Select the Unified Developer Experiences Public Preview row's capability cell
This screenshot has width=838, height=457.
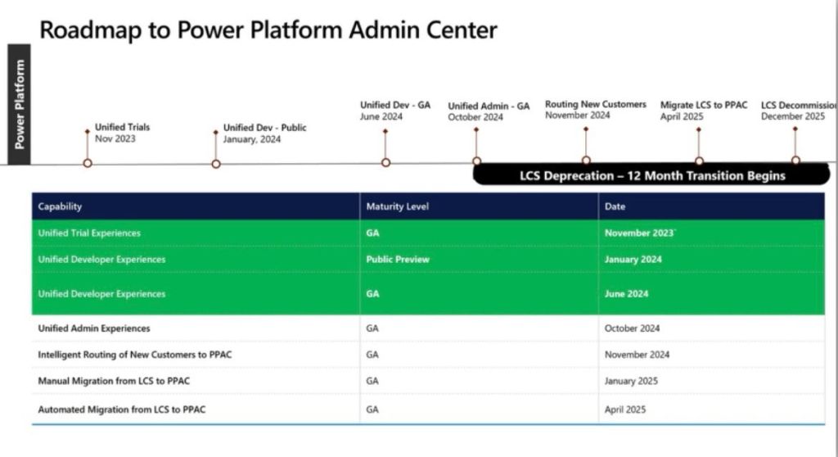tap(196, 259)
